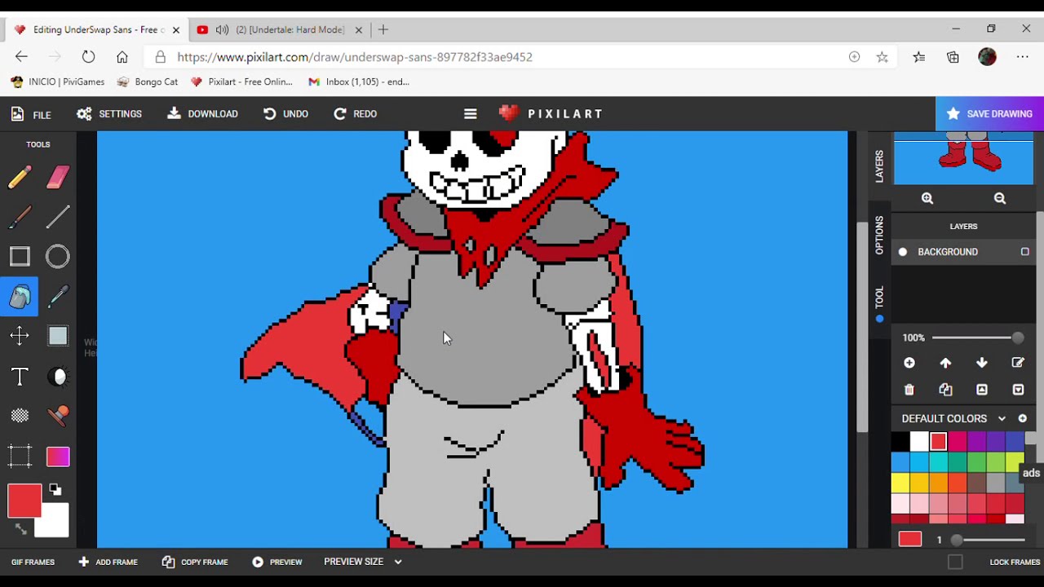Open the Bongo Cat bookmark
This screenshot has width=1044, height=587.
coord(148,82)
